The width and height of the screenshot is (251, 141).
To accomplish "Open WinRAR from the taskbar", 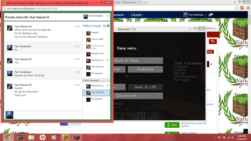I will pyautogui.click(x=20, y=137).
